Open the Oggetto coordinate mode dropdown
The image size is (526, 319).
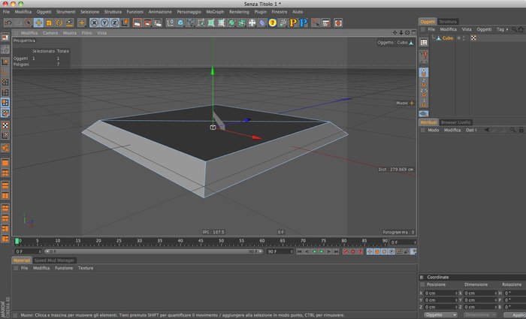[x=440, y=315]
